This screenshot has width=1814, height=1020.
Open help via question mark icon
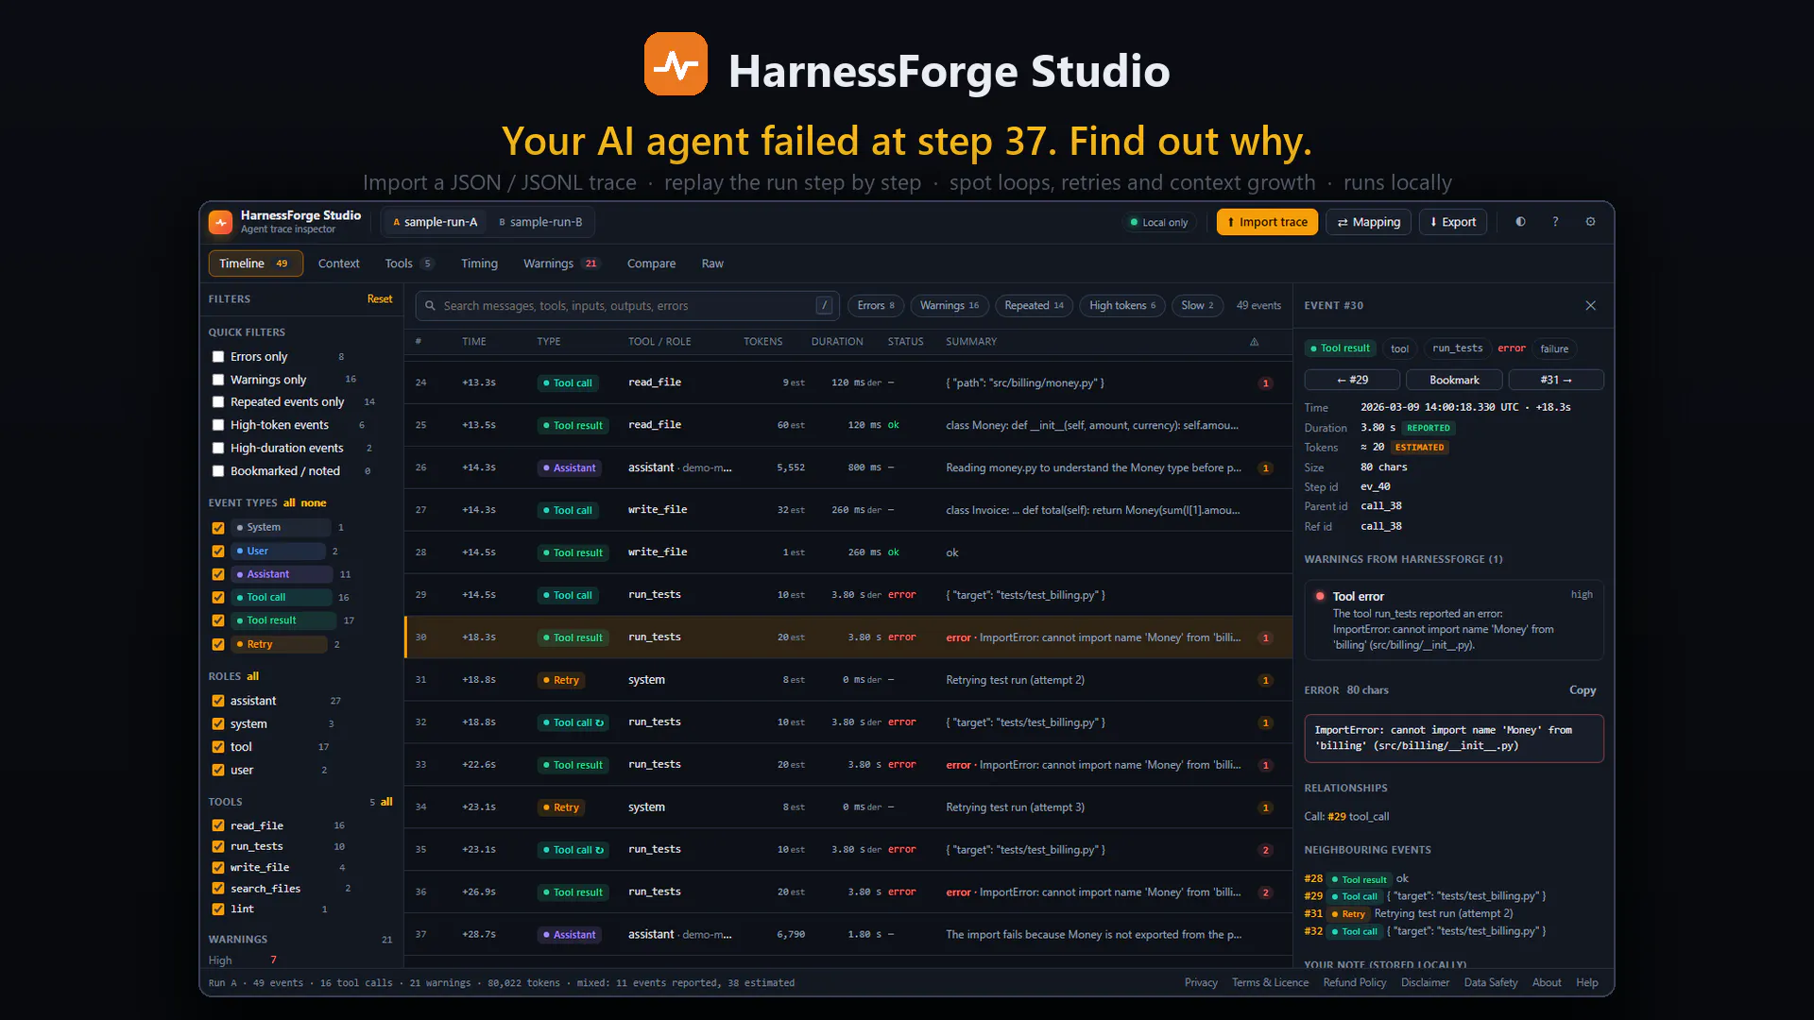[x=1555, y=222]
